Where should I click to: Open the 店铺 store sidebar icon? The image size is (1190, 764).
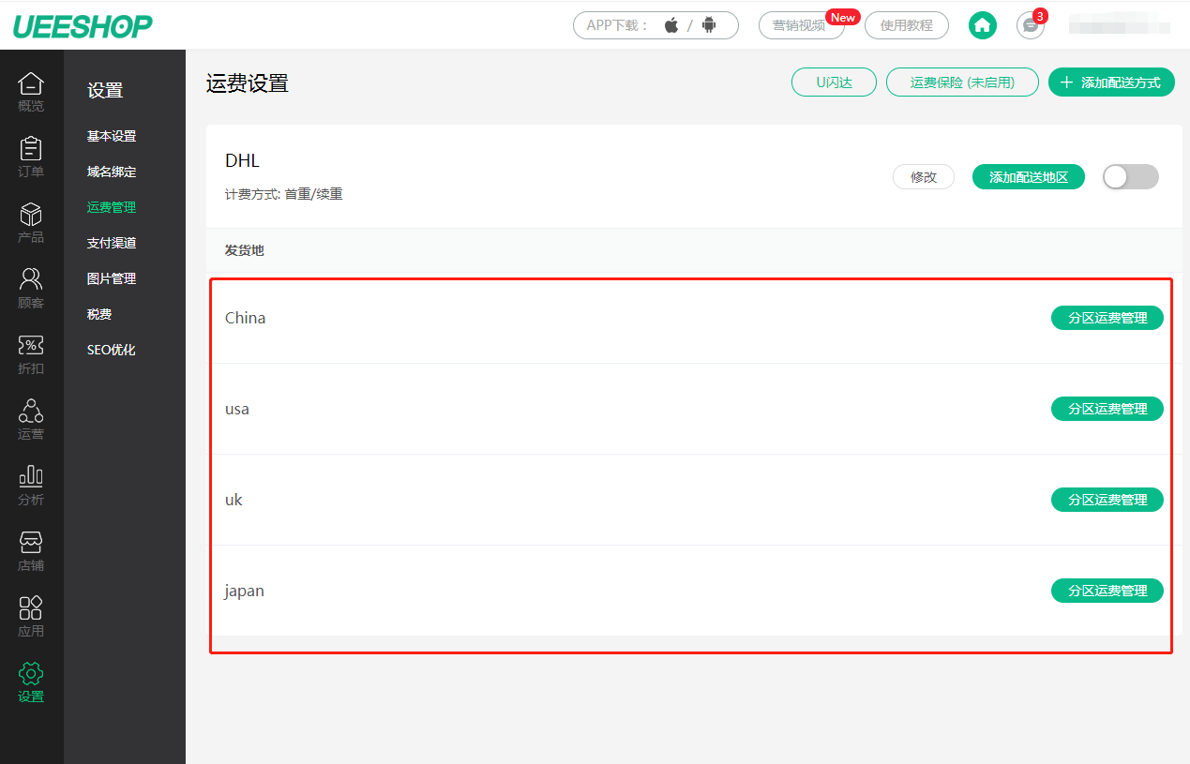tap(31, 551)
